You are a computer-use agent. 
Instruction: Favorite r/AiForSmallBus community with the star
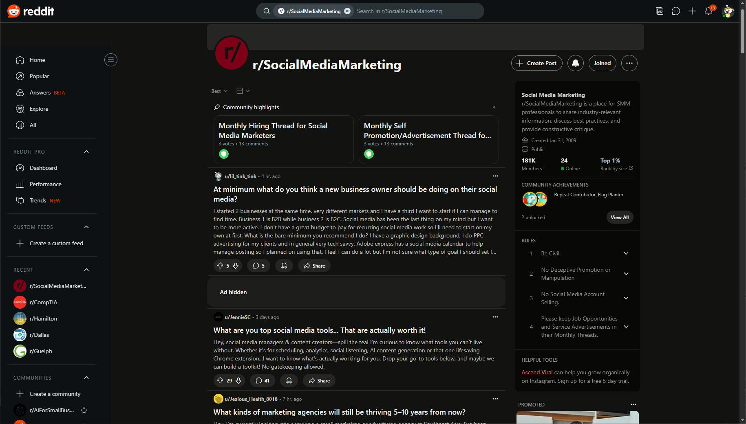pyautogui.click(x=84, y=410)
